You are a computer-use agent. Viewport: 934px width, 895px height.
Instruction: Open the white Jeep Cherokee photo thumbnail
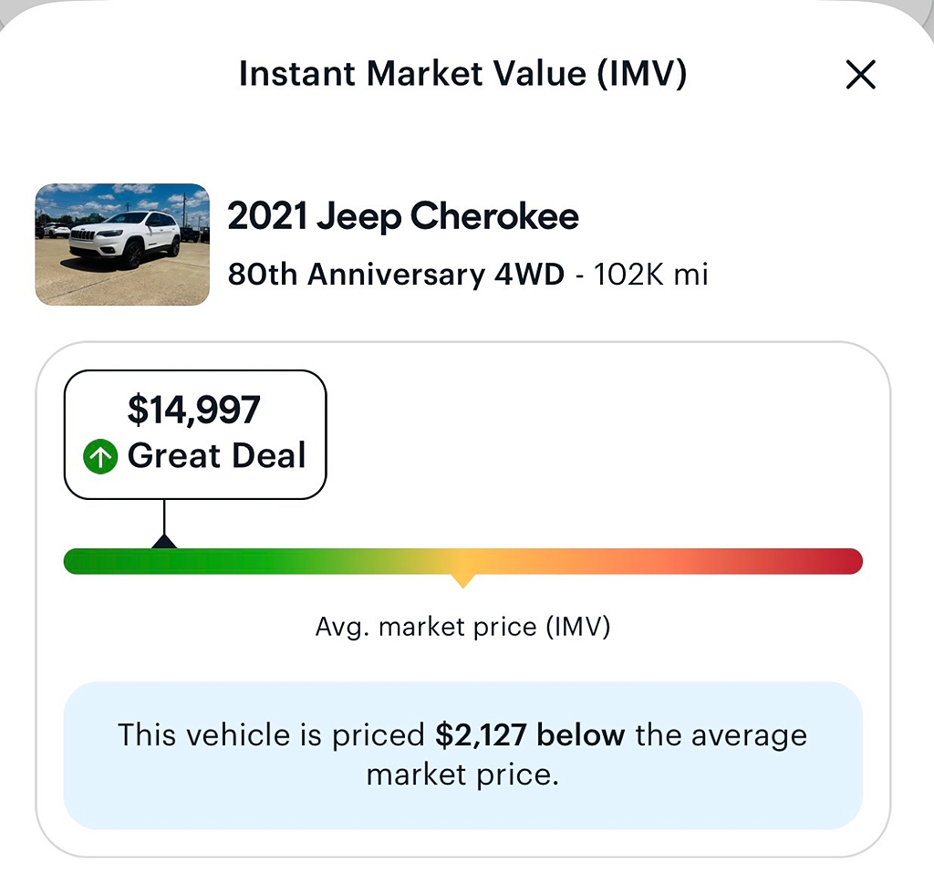[122, 245]
